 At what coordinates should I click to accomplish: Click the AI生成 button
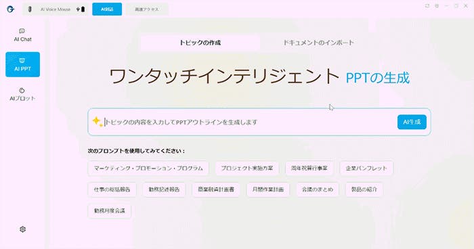[x=412, y=122]
